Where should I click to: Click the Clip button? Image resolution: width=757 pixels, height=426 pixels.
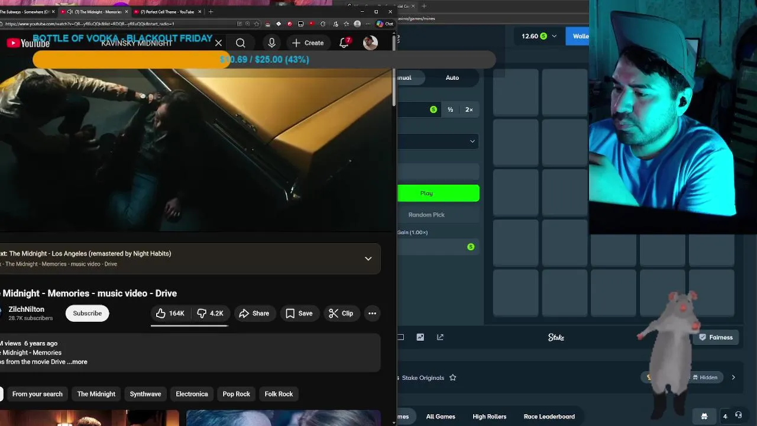[x=341, y=314]
